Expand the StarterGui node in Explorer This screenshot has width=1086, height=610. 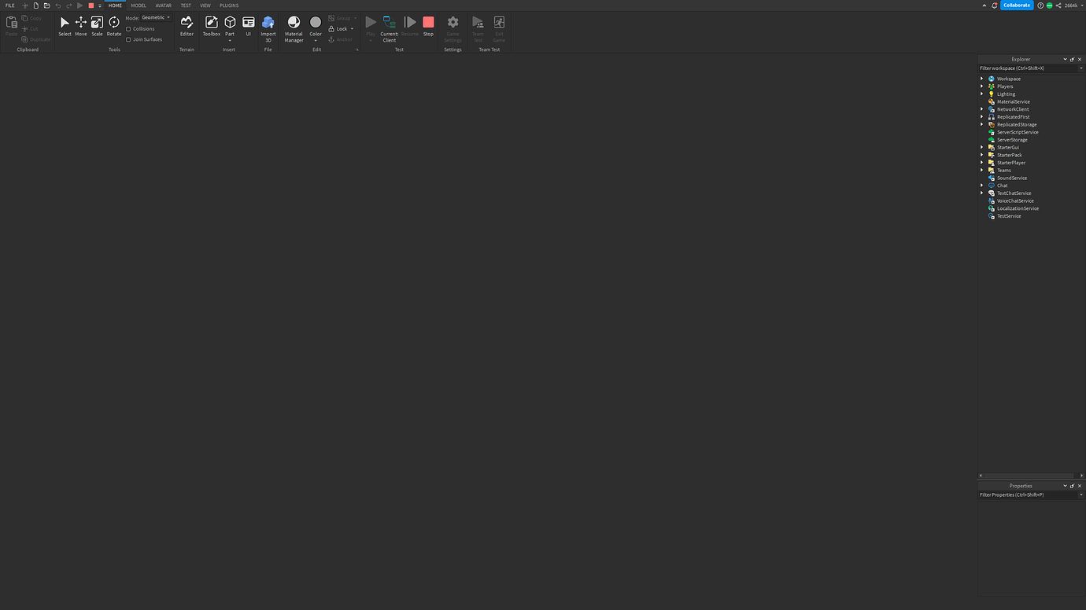[981, 147]
